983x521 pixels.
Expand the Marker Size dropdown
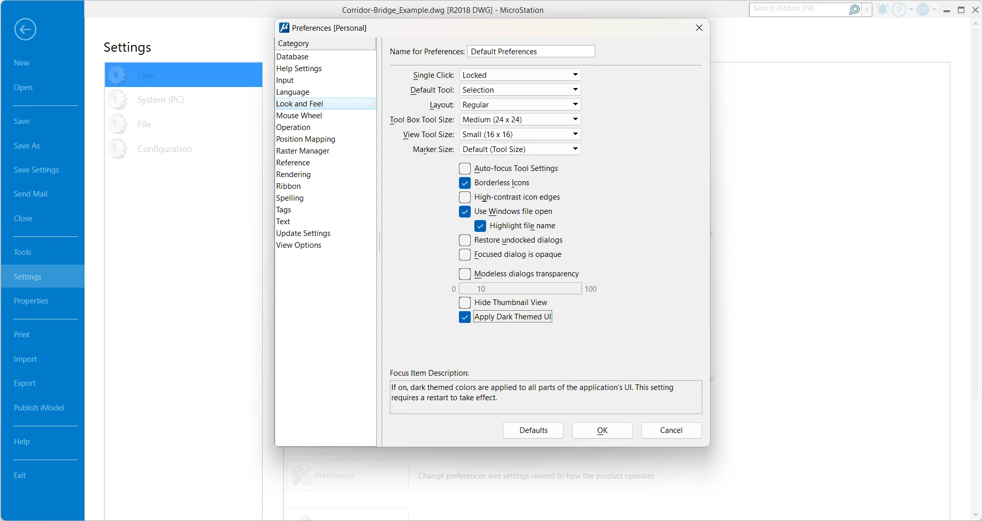coord(520,149)
